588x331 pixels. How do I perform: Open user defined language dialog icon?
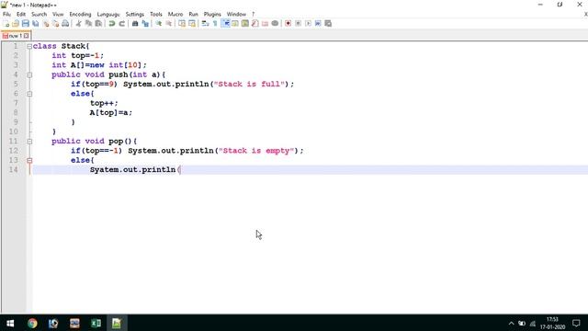click(235, 24)
